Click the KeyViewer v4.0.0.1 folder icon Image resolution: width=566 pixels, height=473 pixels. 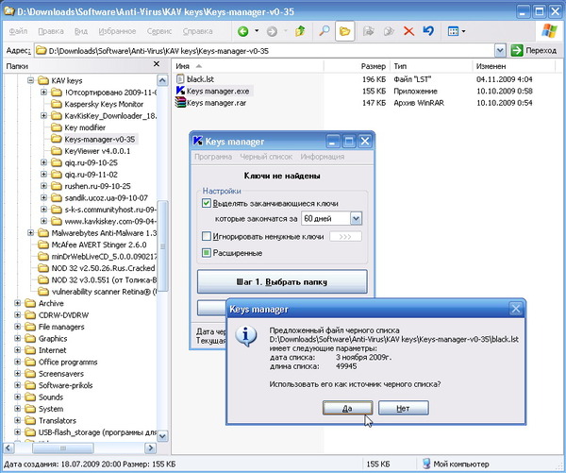click(x=57, y=151)
